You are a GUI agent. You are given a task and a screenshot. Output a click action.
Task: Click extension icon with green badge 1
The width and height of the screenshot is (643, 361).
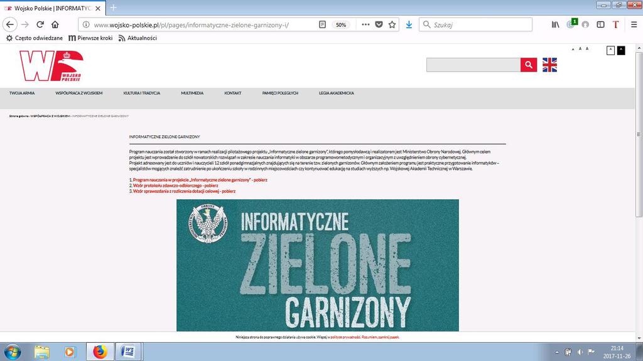click(571, 24)
